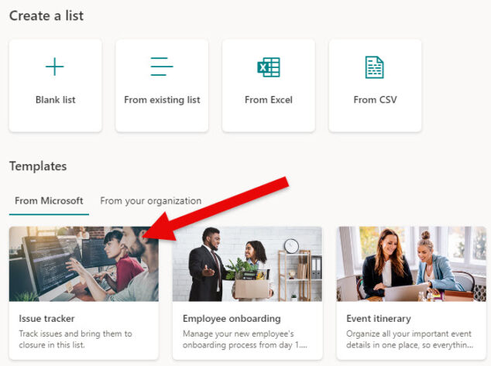Switch to From your organization tab
The image size is (491, 366).
150,201
